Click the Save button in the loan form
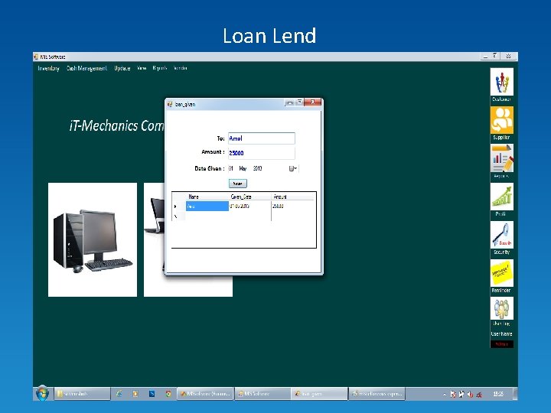The height and width of the screenshot is (413, 551). coord(238,184)
